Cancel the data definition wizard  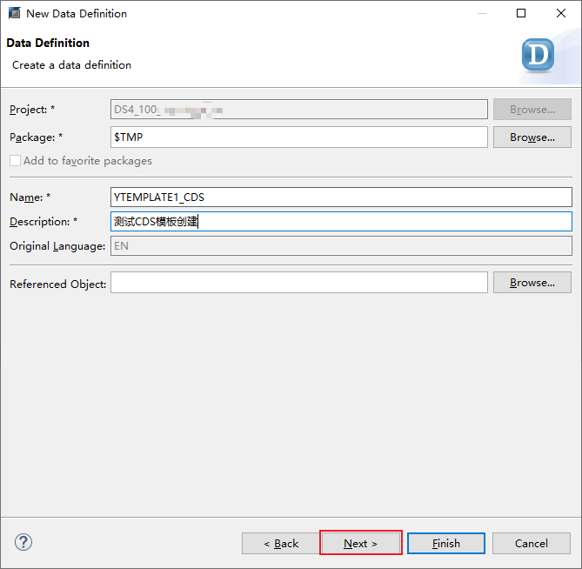coord(531,544)
